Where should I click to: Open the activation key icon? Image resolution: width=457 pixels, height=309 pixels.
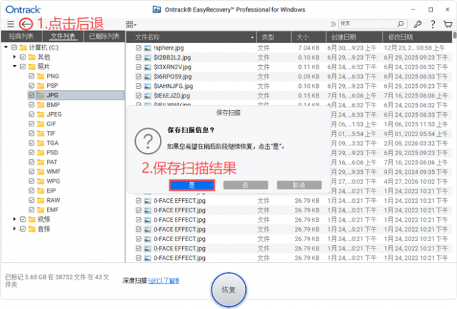click(417, 24)
